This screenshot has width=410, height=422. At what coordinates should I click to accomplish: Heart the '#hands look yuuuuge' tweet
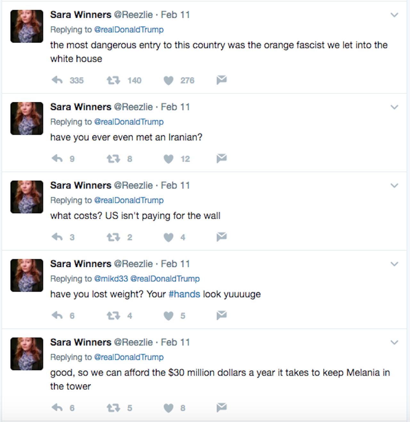point(168,315)
